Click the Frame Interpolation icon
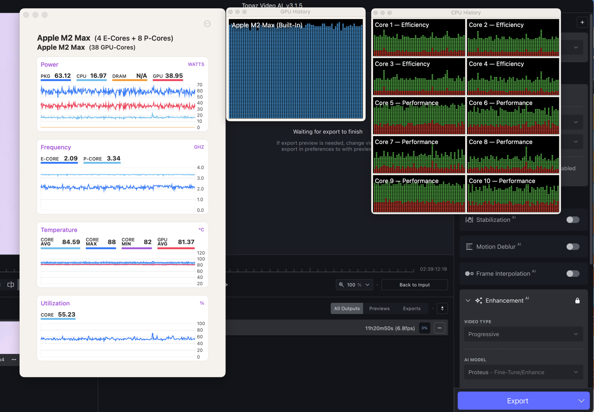Screen dimensions: 594x412 pos(469,274)
